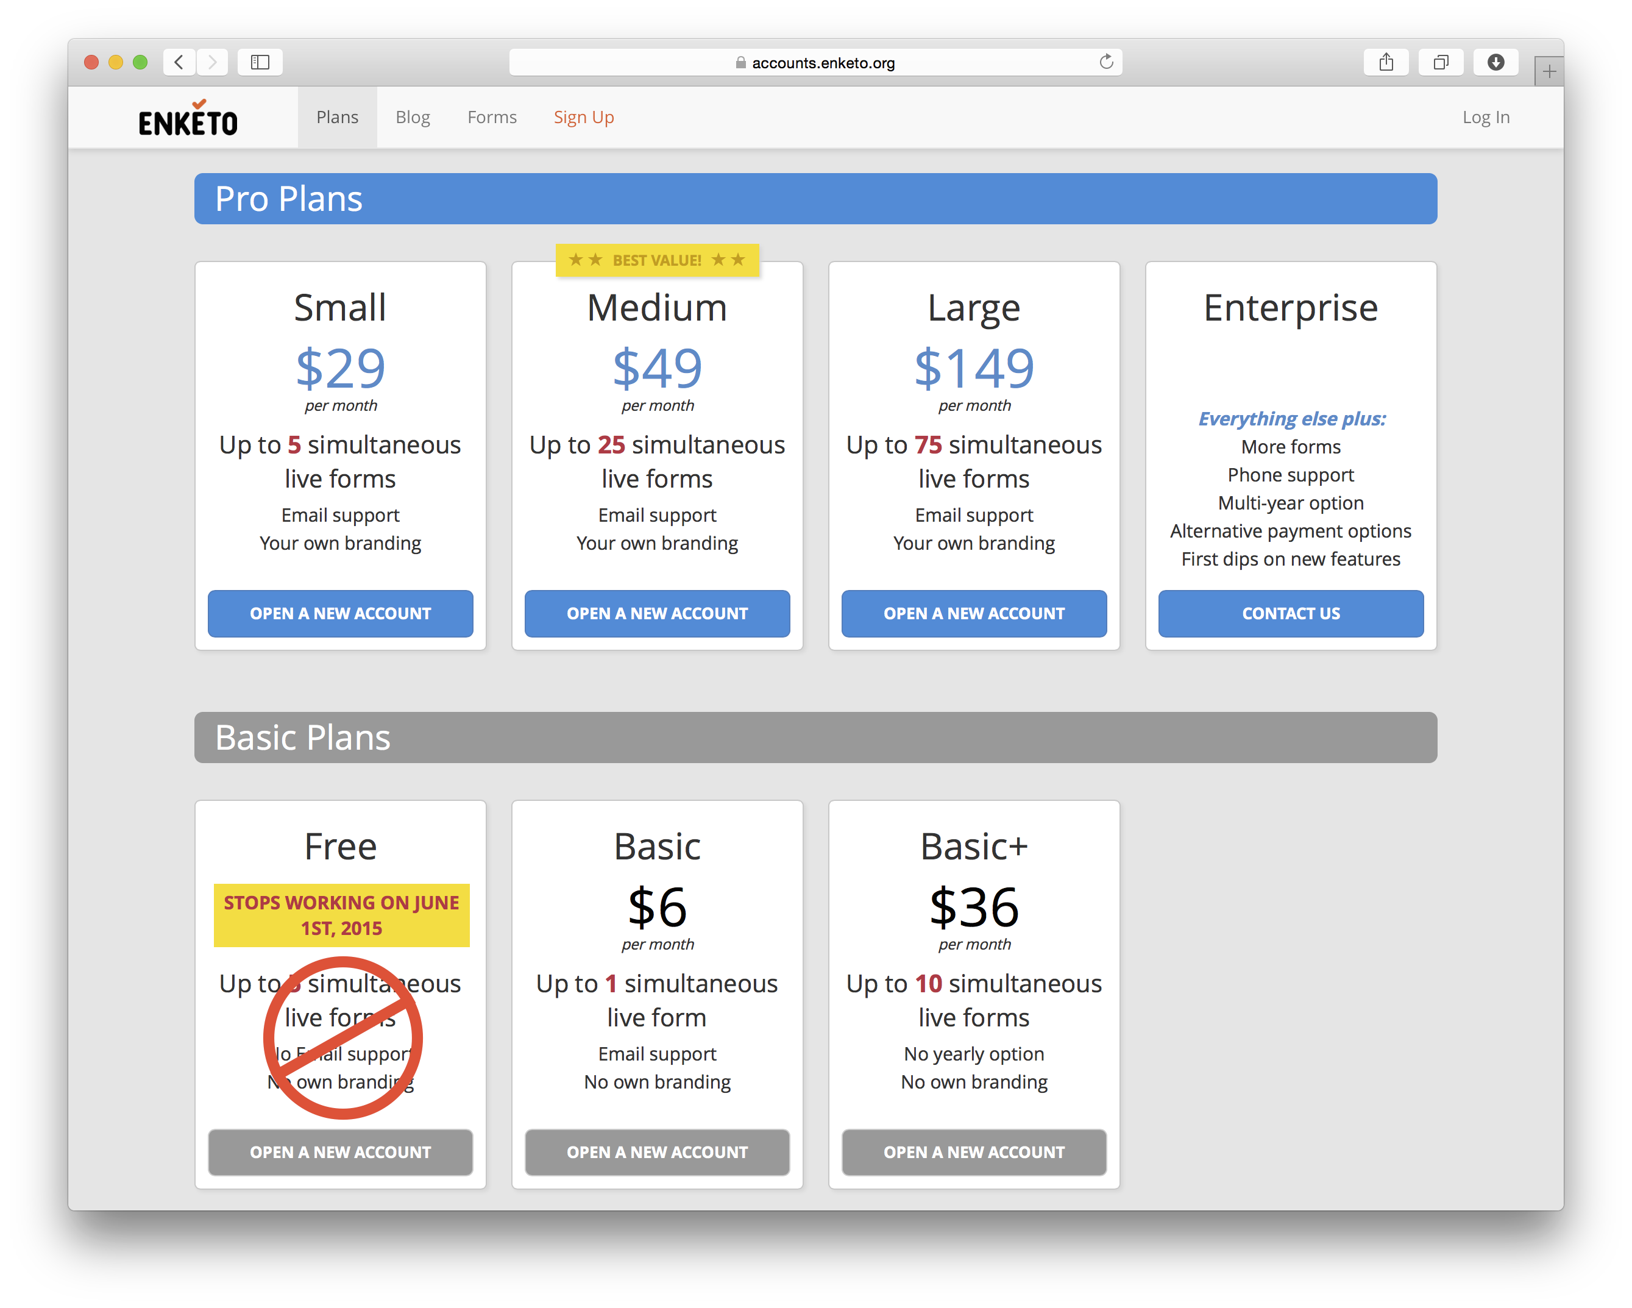Show all tabs using tab overview icon
Screen dimensions: 1632x1308
click(1441, 62)
